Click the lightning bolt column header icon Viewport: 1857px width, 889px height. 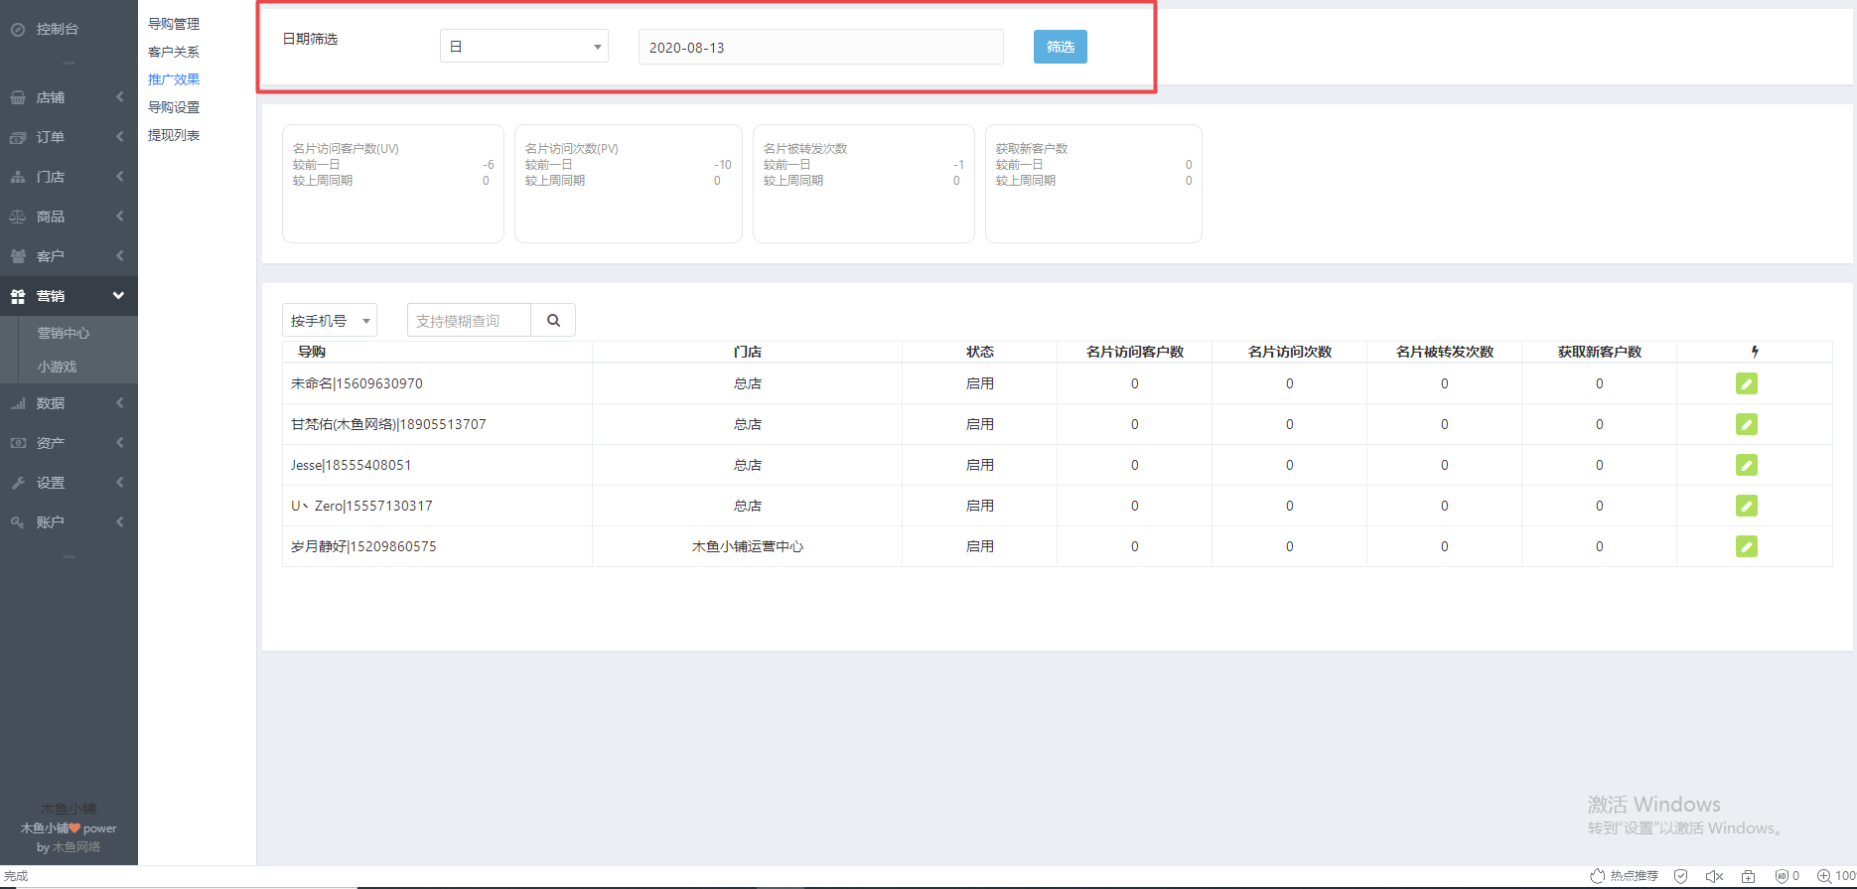tap(1755, 352)
